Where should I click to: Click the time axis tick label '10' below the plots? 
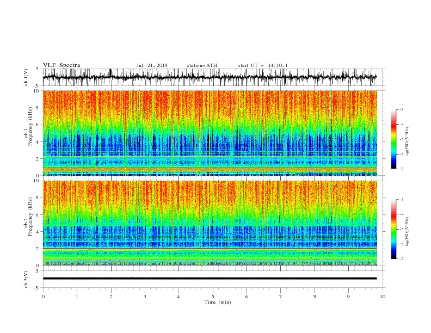pos(383,297)
